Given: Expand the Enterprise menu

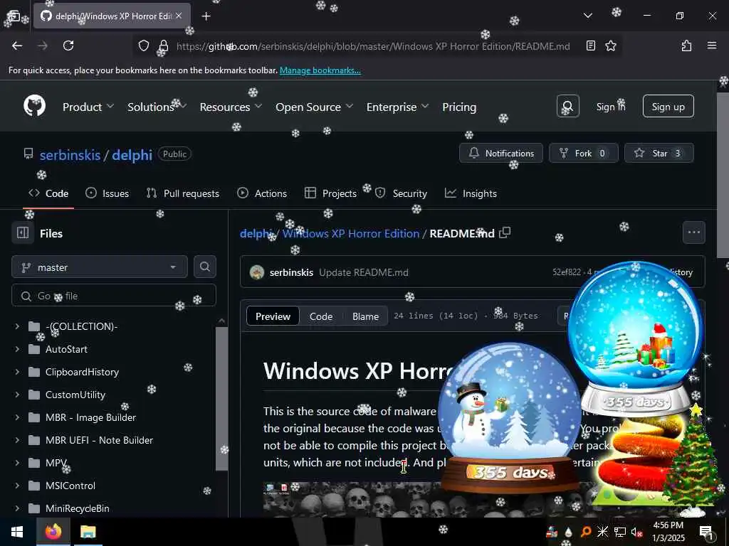Looking at the screenshot, I should 397,107.
